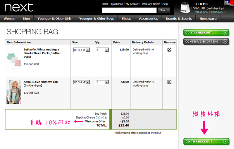Click product code 135-360-G38
234x149 pixels.
pos(31,64)
